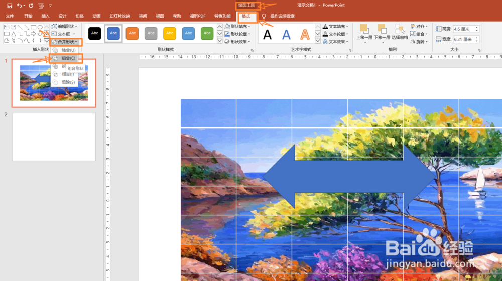
Task: Open Shape Fill (形状填充) dropdown
Action: coord(237,26)
